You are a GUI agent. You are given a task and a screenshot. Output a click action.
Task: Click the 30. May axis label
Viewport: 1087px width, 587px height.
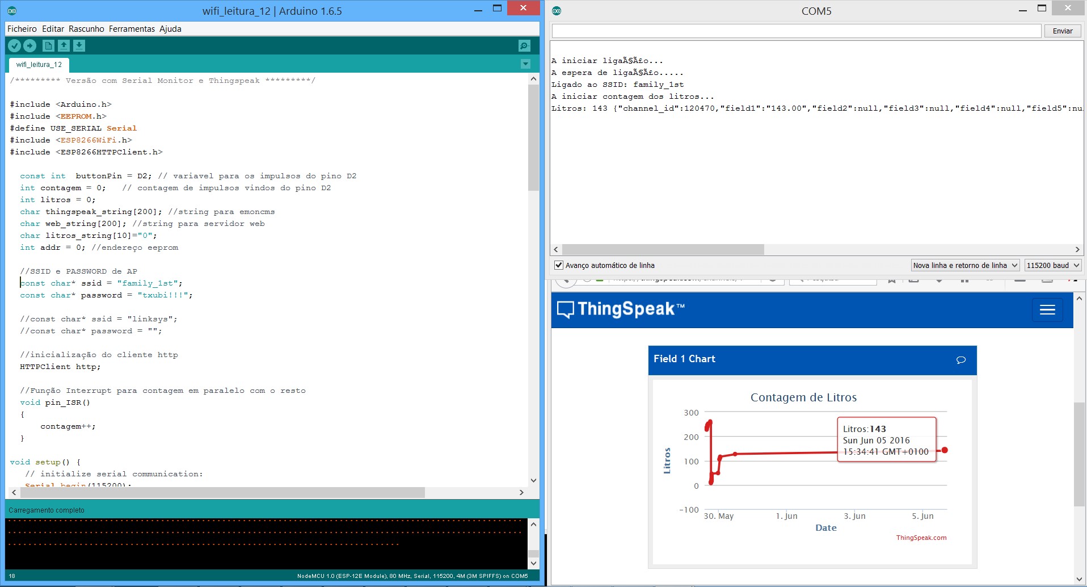point(719,516)
